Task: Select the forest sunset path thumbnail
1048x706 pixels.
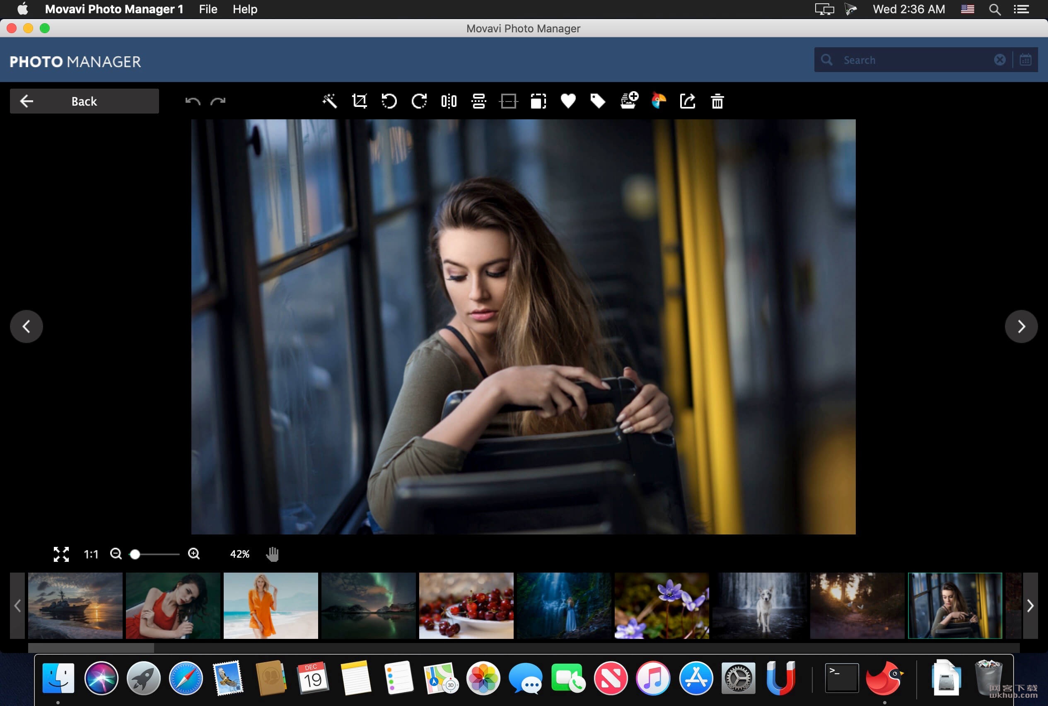Action: pos(857,606)
